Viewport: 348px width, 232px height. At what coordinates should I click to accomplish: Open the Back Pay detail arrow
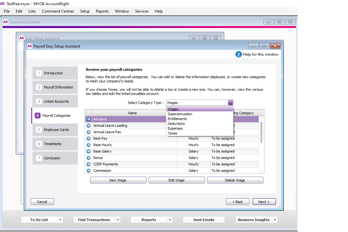tap(88, 138)
